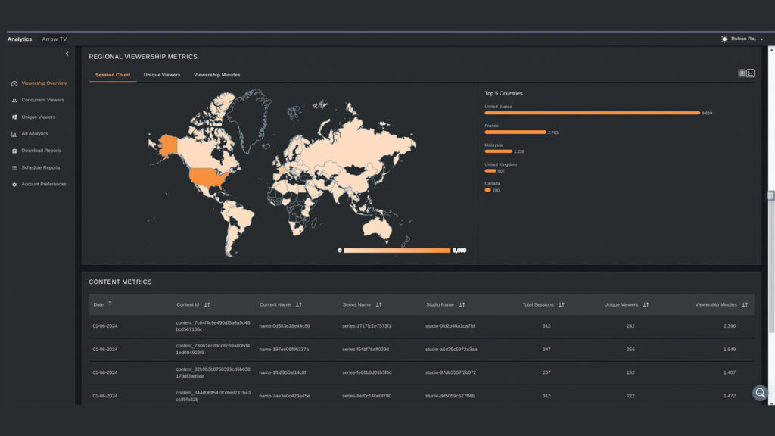775x436 pixels.
Task: Switch regional metrics to table grid view
Action: [742, 73]
